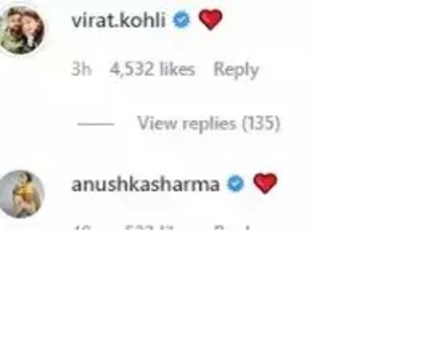Click the red heart in virat.kohli's comment
Viewport: 439px width, 355px height.
point(211,19)
